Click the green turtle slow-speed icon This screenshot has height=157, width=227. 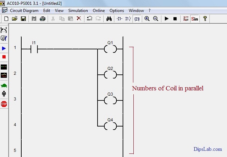point(4,85)
